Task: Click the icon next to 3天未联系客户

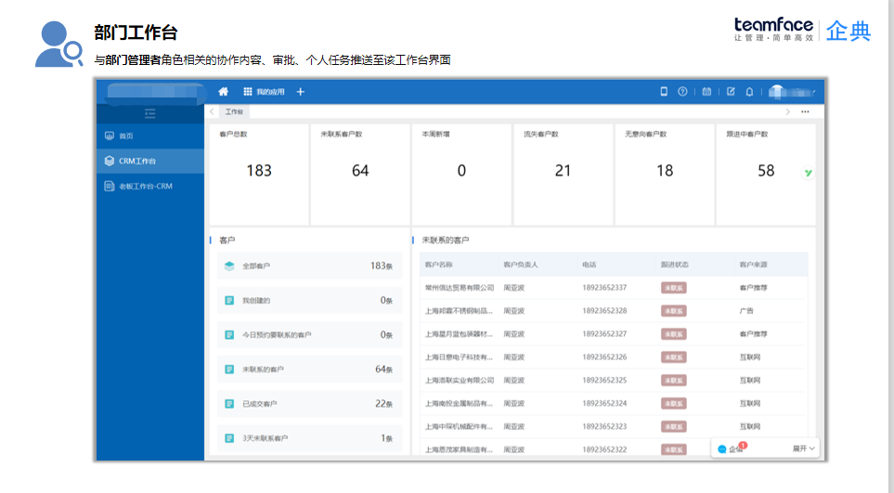Action: [x=229, y=438]
